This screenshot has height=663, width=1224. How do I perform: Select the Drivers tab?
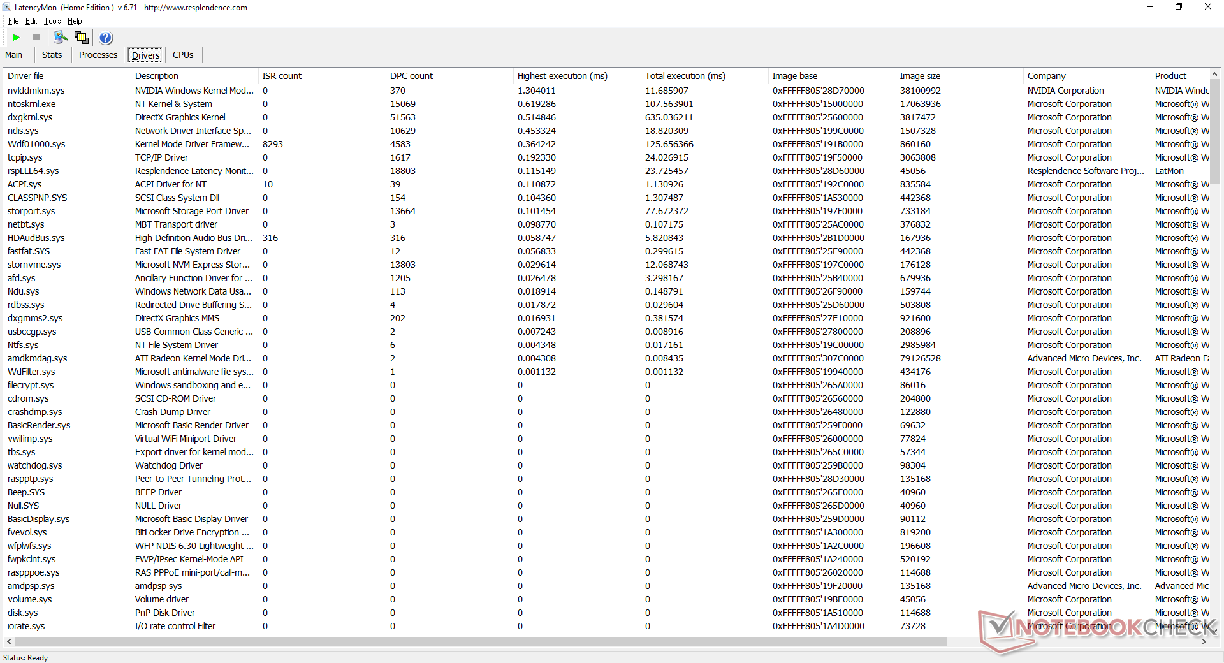145,55
